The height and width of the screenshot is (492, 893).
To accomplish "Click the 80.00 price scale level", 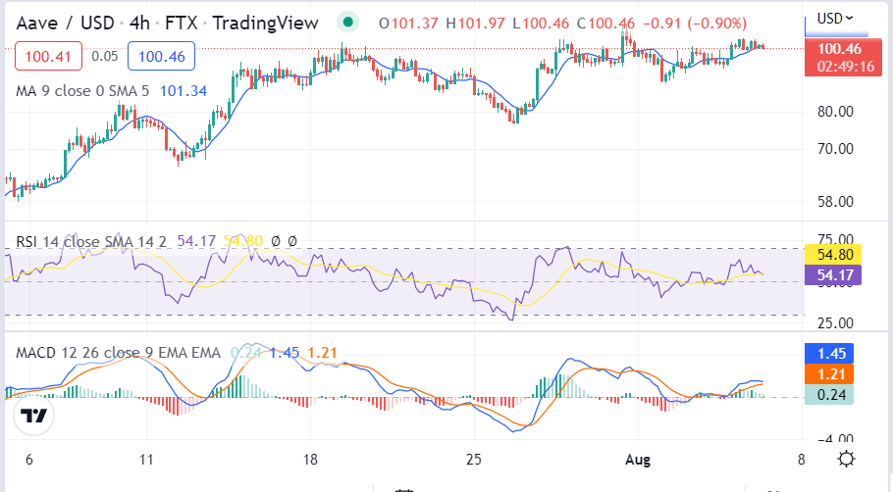I will point(835,112).
